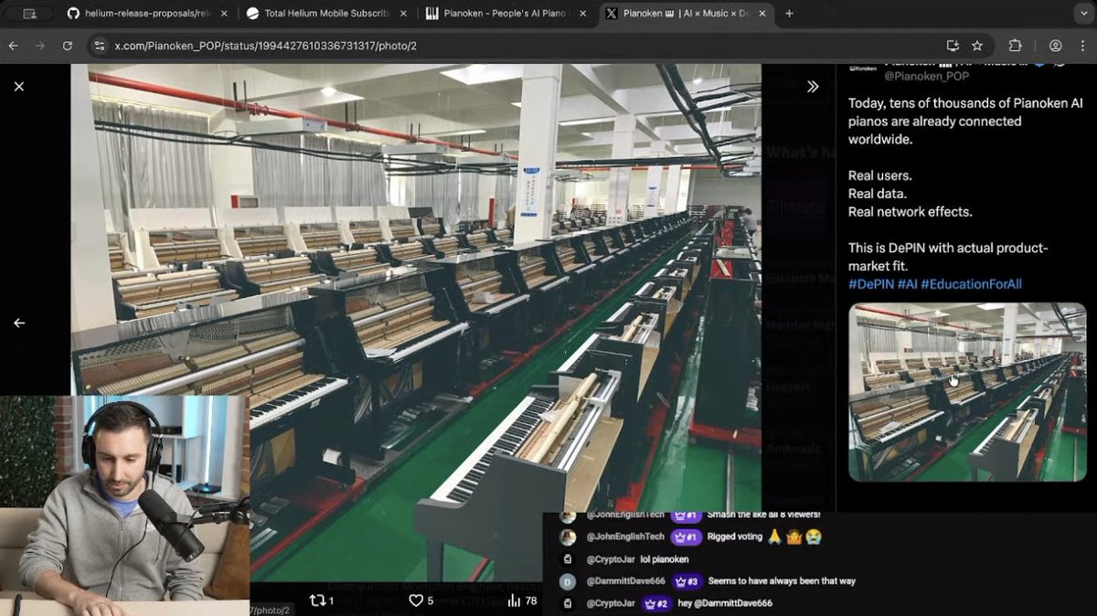The height and width of the screenshot is (616, 1097).
Task: Close the Total Helium Mobile Subscribers tab
Action: coord(403,14)
